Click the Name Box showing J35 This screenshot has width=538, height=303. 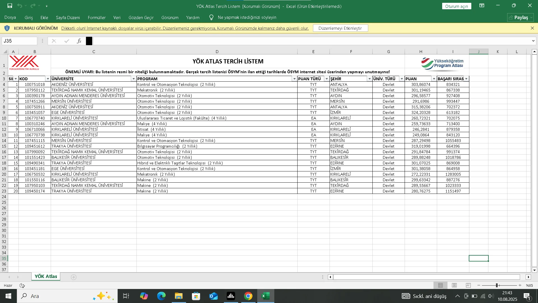pos(19,41)
